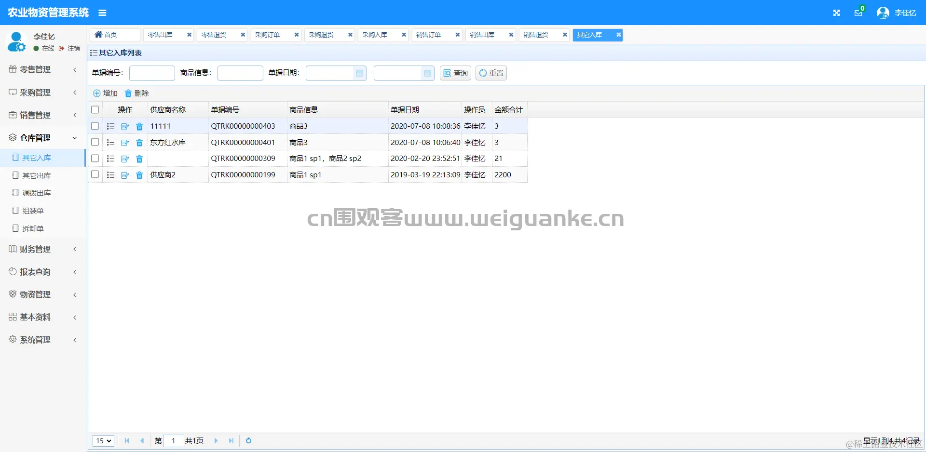Go to next page arrow
926x452 pixels.
tap(216, 440)
